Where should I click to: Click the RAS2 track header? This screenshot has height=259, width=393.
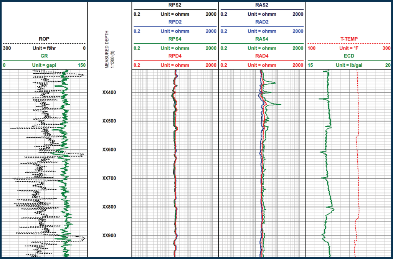tap(261, 5)
